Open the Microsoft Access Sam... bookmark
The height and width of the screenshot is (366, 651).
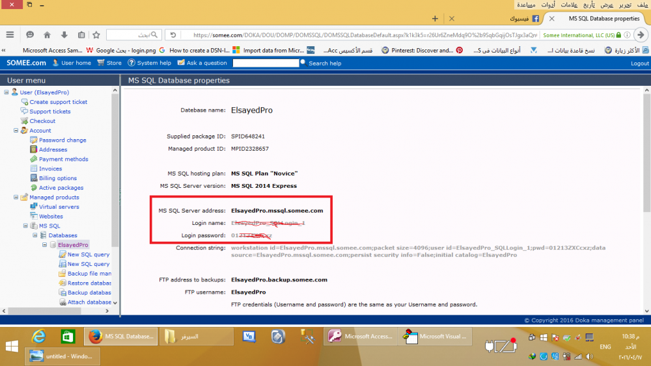pyautogui.click(x=52, y=50)
